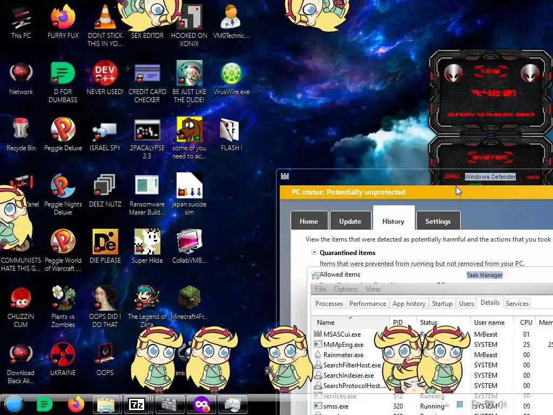Open Task Manager Options menu
Image resolution: width=553 pixels, height=415 pixels.
(x=346, y=290)
